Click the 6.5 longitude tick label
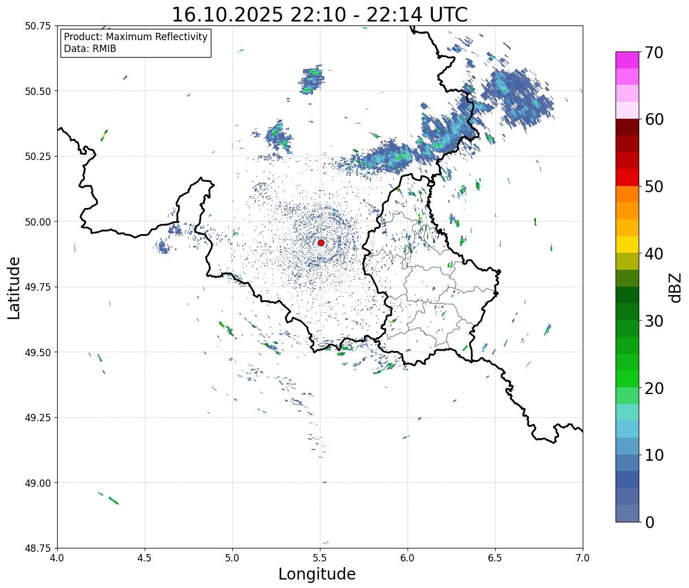 495,558
